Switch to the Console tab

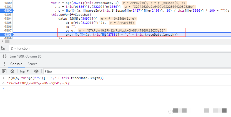pyautogui.click(x=16, y=64)
